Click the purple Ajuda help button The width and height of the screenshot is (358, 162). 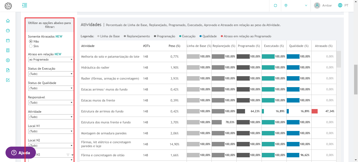point(21,153)
